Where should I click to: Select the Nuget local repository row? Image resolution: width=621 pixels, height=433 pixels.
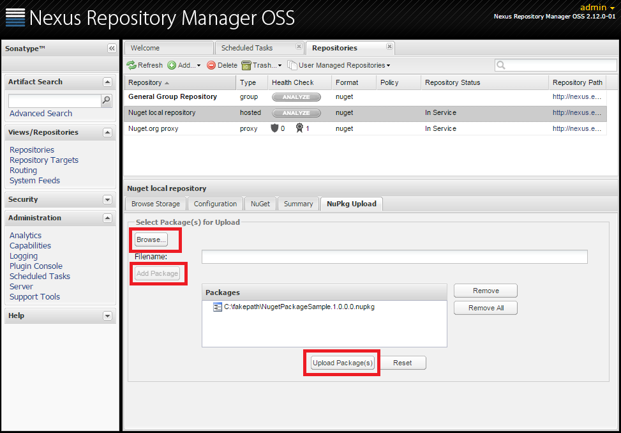365,113
